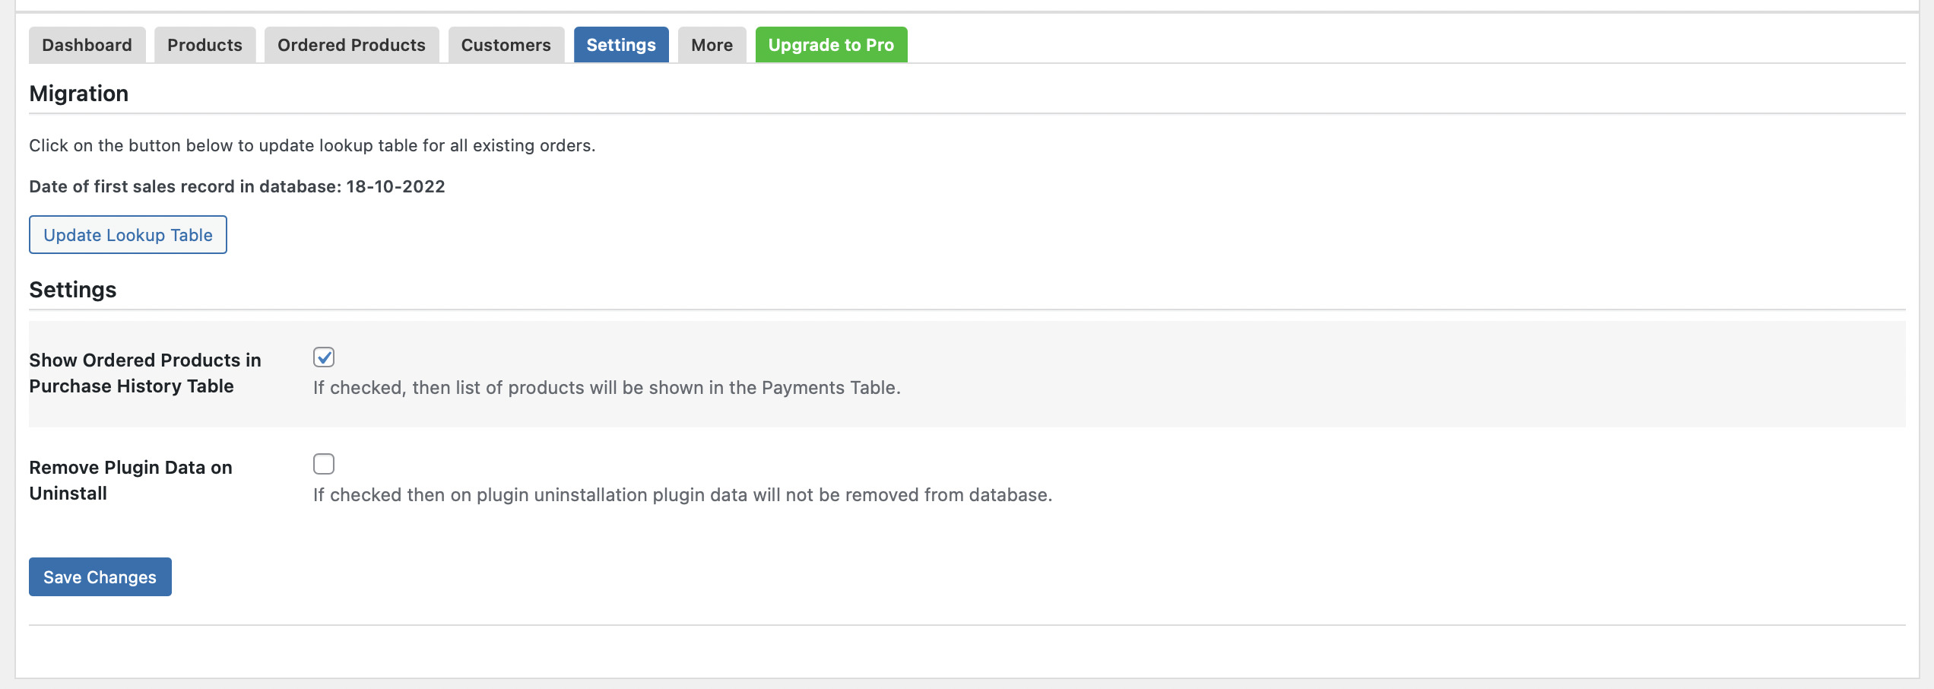Click the Update Lookup Table button

(128, 235)
